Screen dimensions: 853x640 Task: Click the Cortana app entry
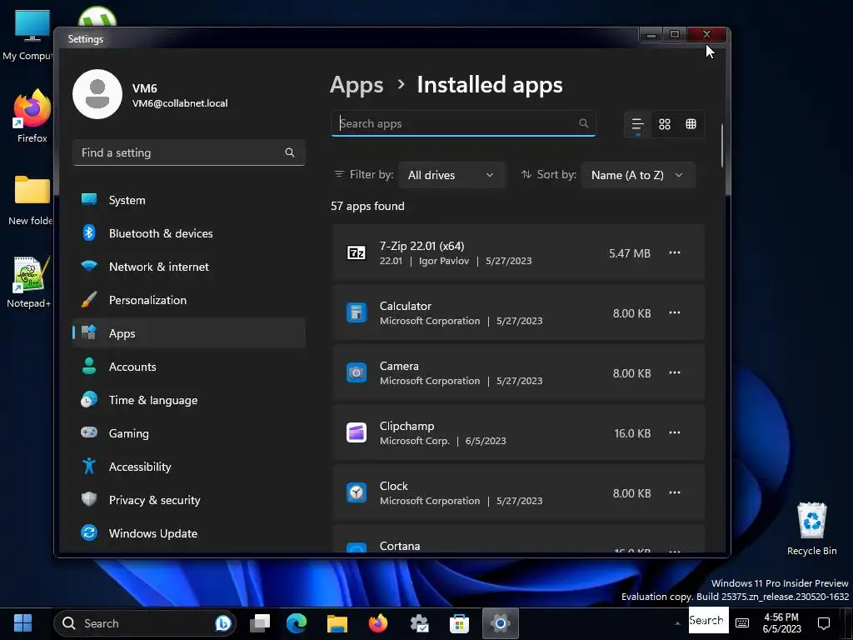pos(518,539)
